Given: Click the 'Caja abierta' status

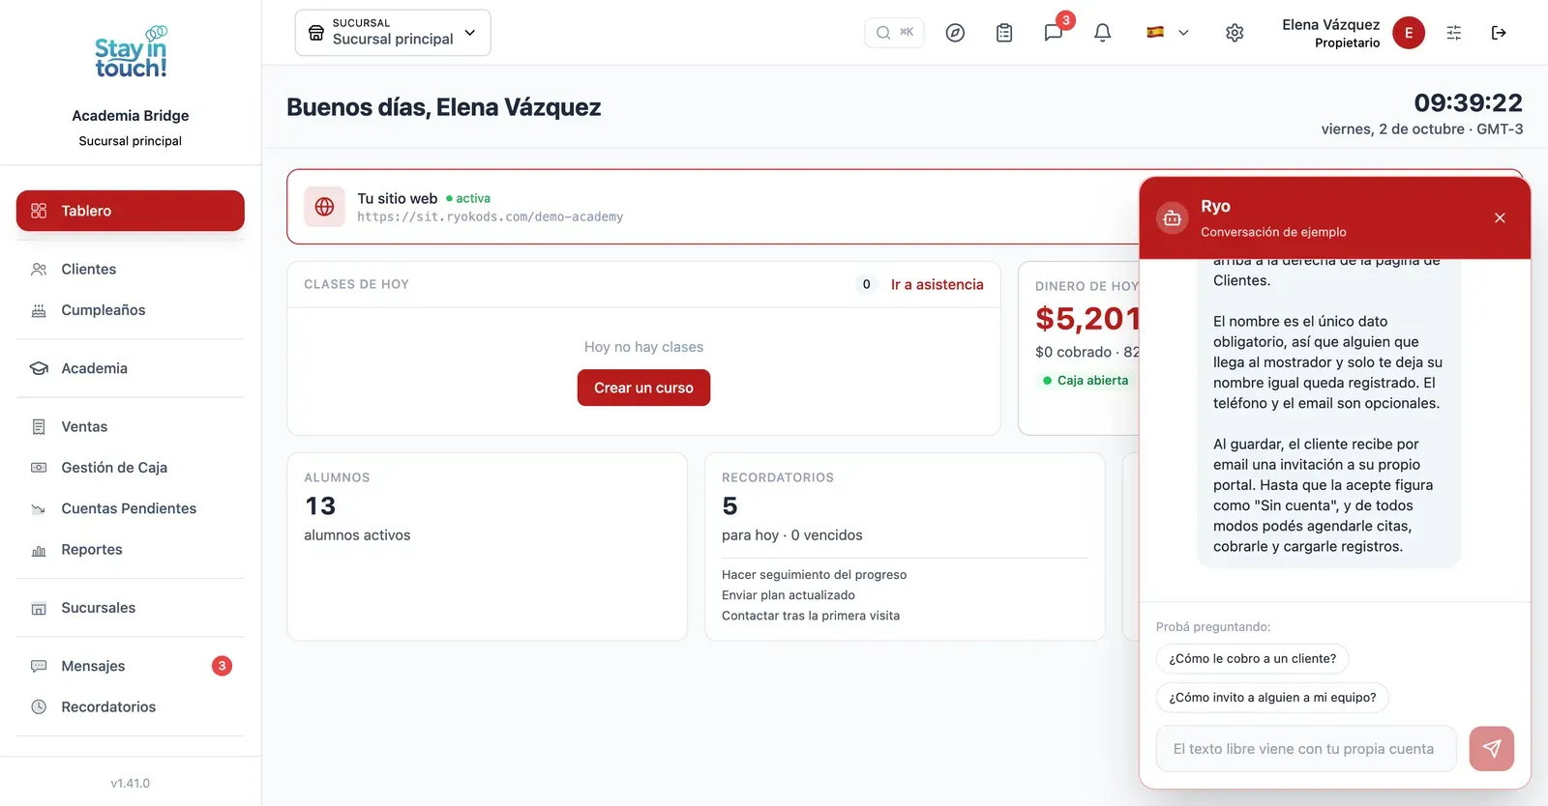Looking at the screenshot, I should (x=1085, y=381).
